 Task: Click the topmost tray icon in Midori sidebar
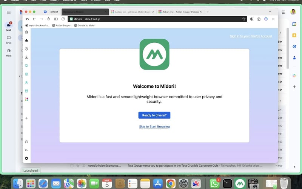[26, 32]
